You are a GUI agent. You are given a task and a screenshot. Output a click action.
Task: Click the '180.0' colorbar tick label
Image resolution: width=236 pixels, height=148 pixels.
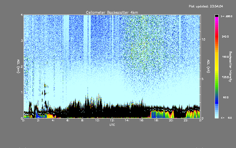[225, 57]
